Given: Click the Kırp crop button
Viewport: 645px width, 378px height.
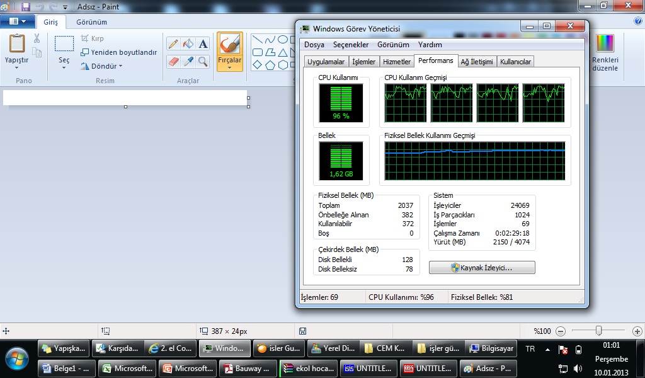Looking at the screenshot, I should click(x=92, y=38).
